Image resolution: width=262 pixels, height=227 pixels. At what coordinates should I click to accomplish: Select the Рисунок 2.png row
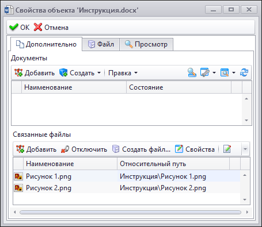click(x=127, y=188)
